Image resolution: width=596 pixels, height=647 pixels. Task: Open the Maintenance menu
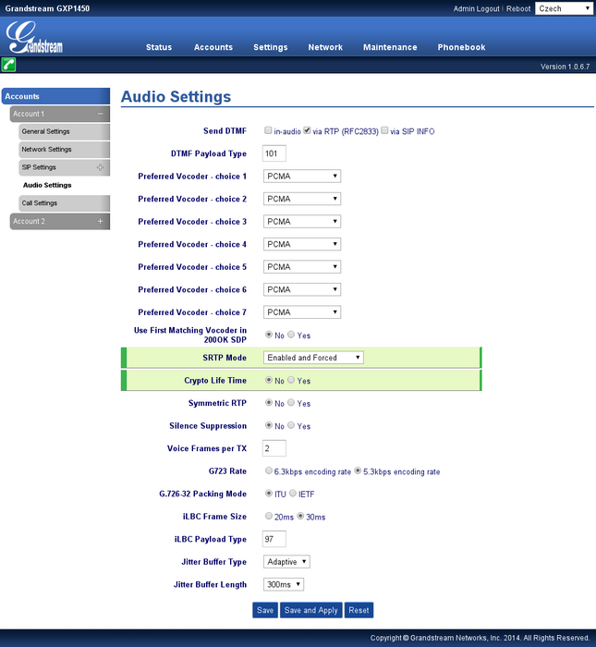click(x=390, y=47)
